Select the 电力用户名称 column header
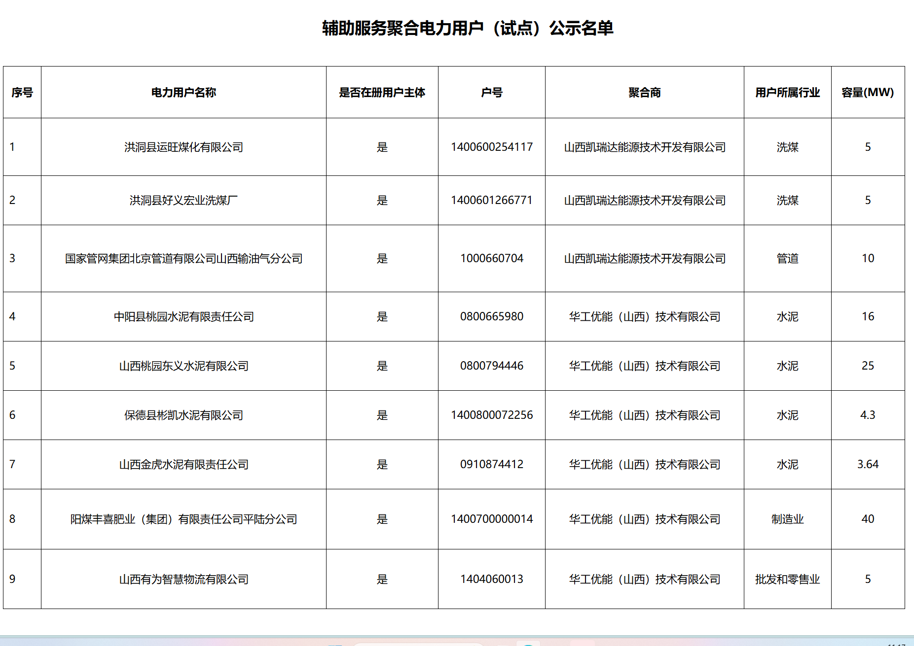 183,93
